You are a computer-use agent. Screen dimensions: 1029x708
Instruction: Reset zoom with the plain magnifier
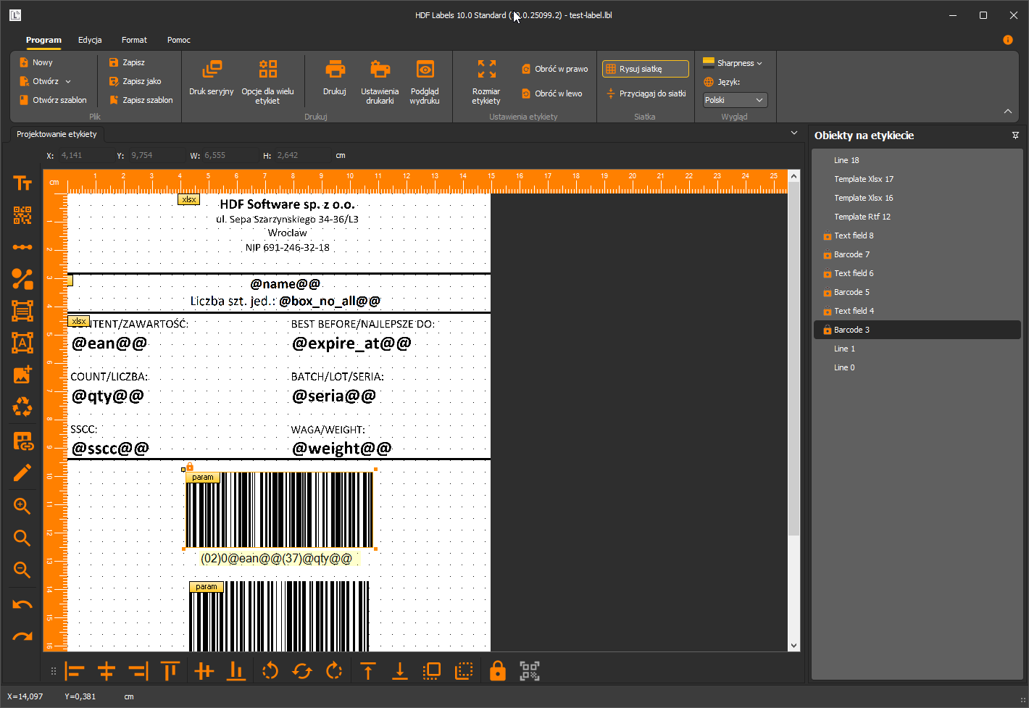point(22,538)
